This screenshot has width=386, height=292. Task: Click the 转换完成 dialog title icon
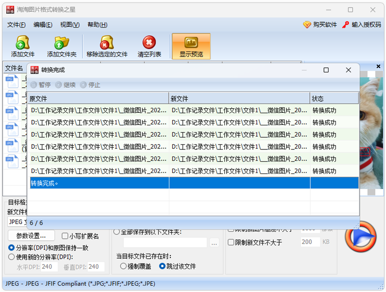click(34, 70)
